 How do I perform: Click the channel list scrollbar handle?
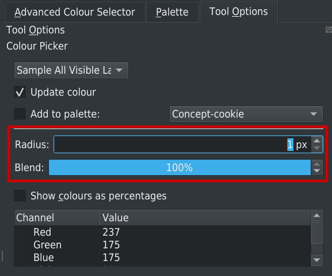[317, 233]
